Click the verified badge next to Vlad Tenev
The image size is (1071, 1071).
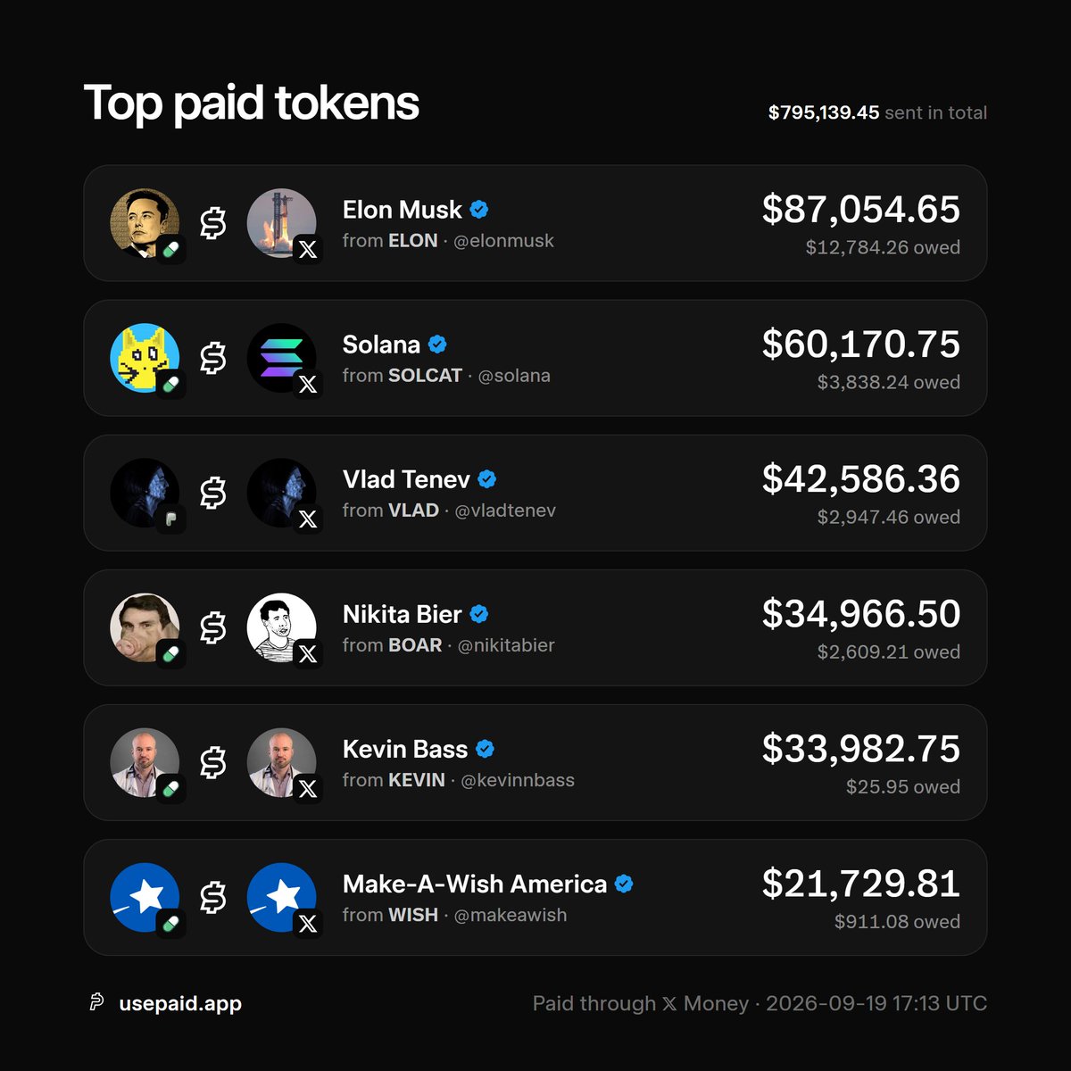coord(486,479)
